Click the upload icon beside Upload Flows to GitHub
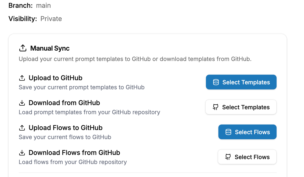The image size is (304, 177). [x=22, y=128]
